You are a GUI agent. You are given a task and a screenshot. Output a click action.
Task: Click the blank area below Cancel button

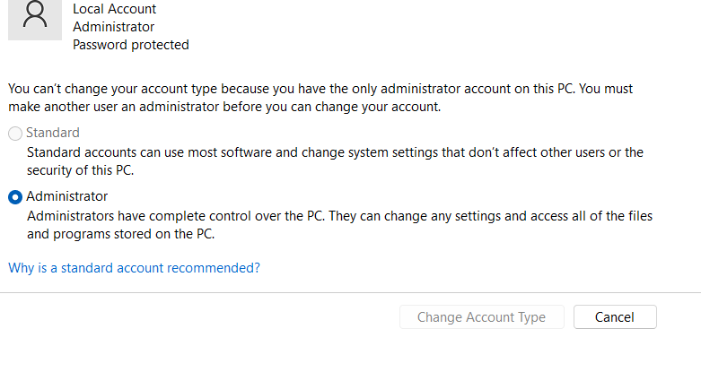[615, 350]
